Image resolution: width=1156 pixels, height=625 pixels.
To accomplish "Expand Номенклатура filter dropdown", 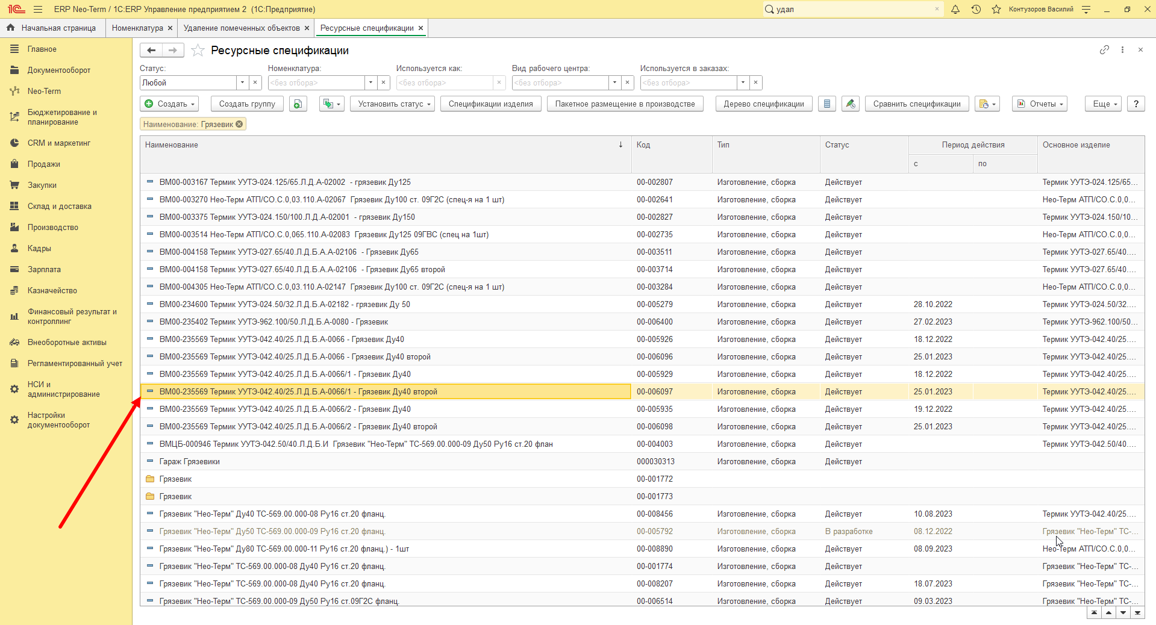I will pyautogui.click(x=370, y=83).
